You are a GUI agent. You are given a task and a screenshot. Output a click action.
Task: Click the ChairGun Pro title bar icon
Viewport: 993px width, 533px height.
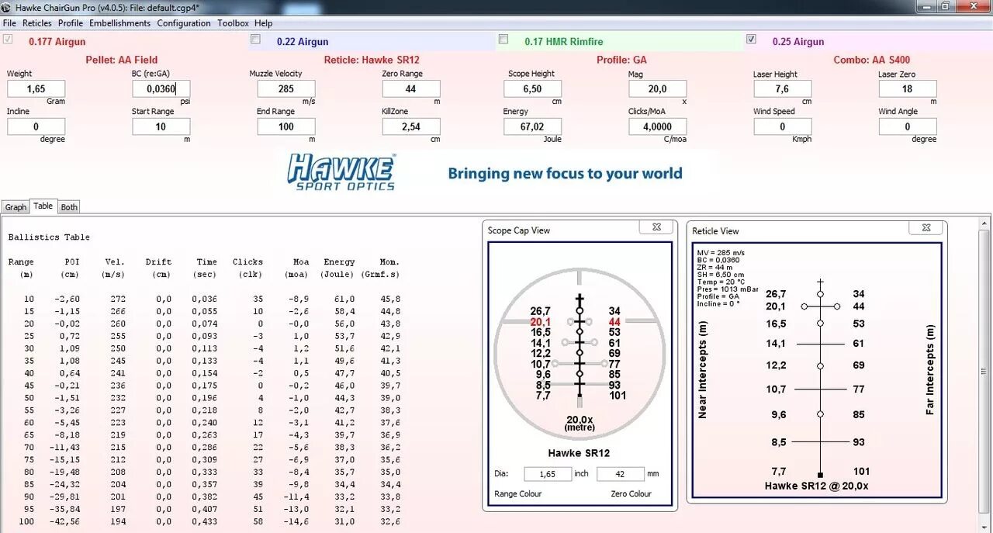pyautogui.click(x=7, y=7)
